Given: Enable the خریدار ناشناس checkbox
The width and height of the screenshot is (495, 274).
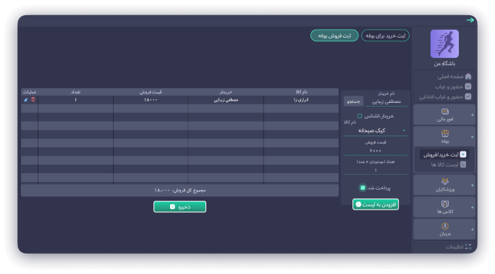Looking at the screenshot, I should tap(360, 116).
